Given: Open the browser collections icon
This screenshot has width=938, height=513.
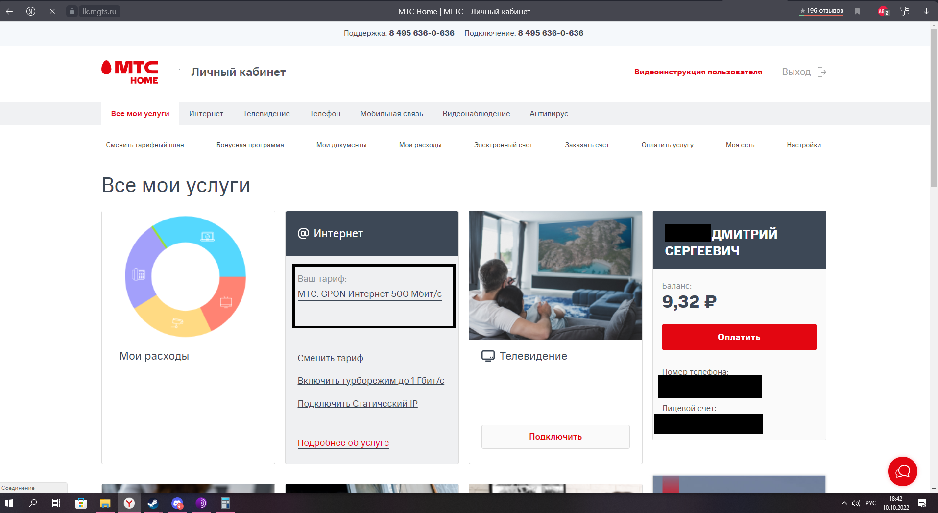Looking at the screenshot, I should click(x=905, y=11).
